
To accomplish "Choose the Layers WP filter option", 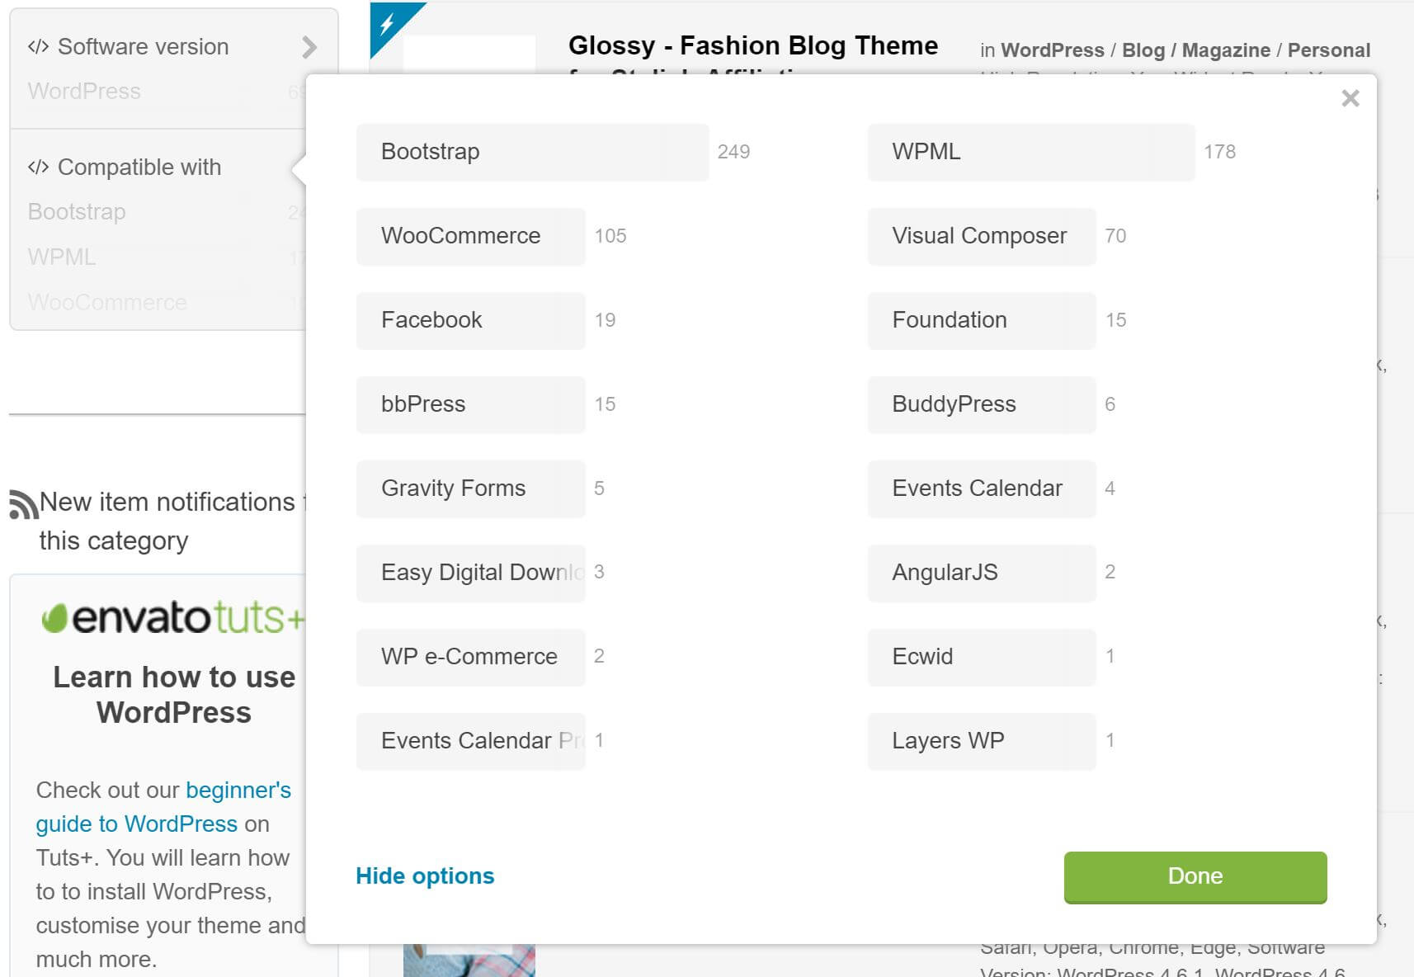I will click(981, 741).
